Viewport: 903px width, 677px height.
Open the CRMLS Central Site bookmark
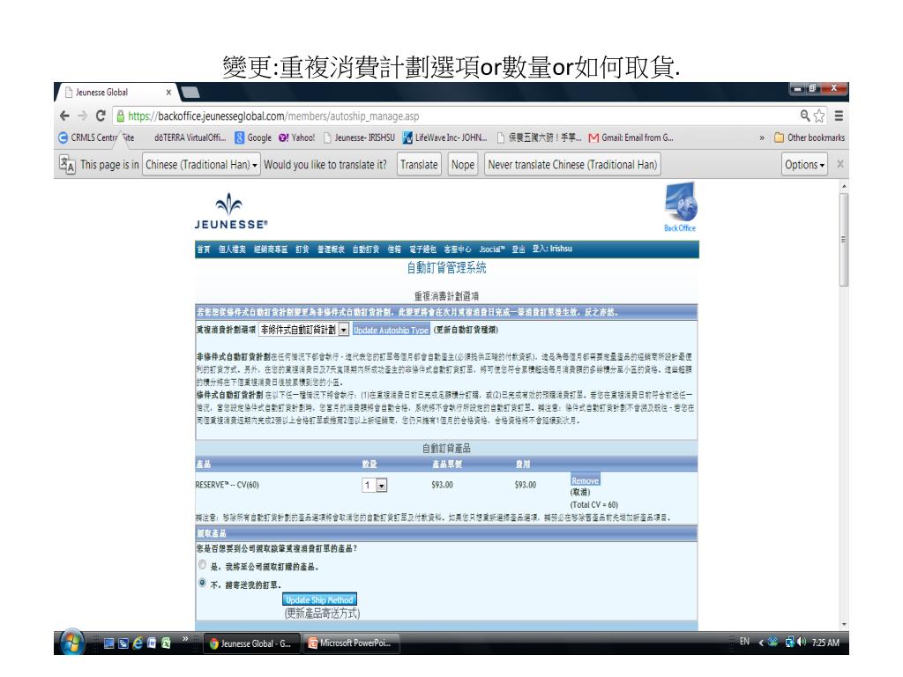(x=97, y=138)
